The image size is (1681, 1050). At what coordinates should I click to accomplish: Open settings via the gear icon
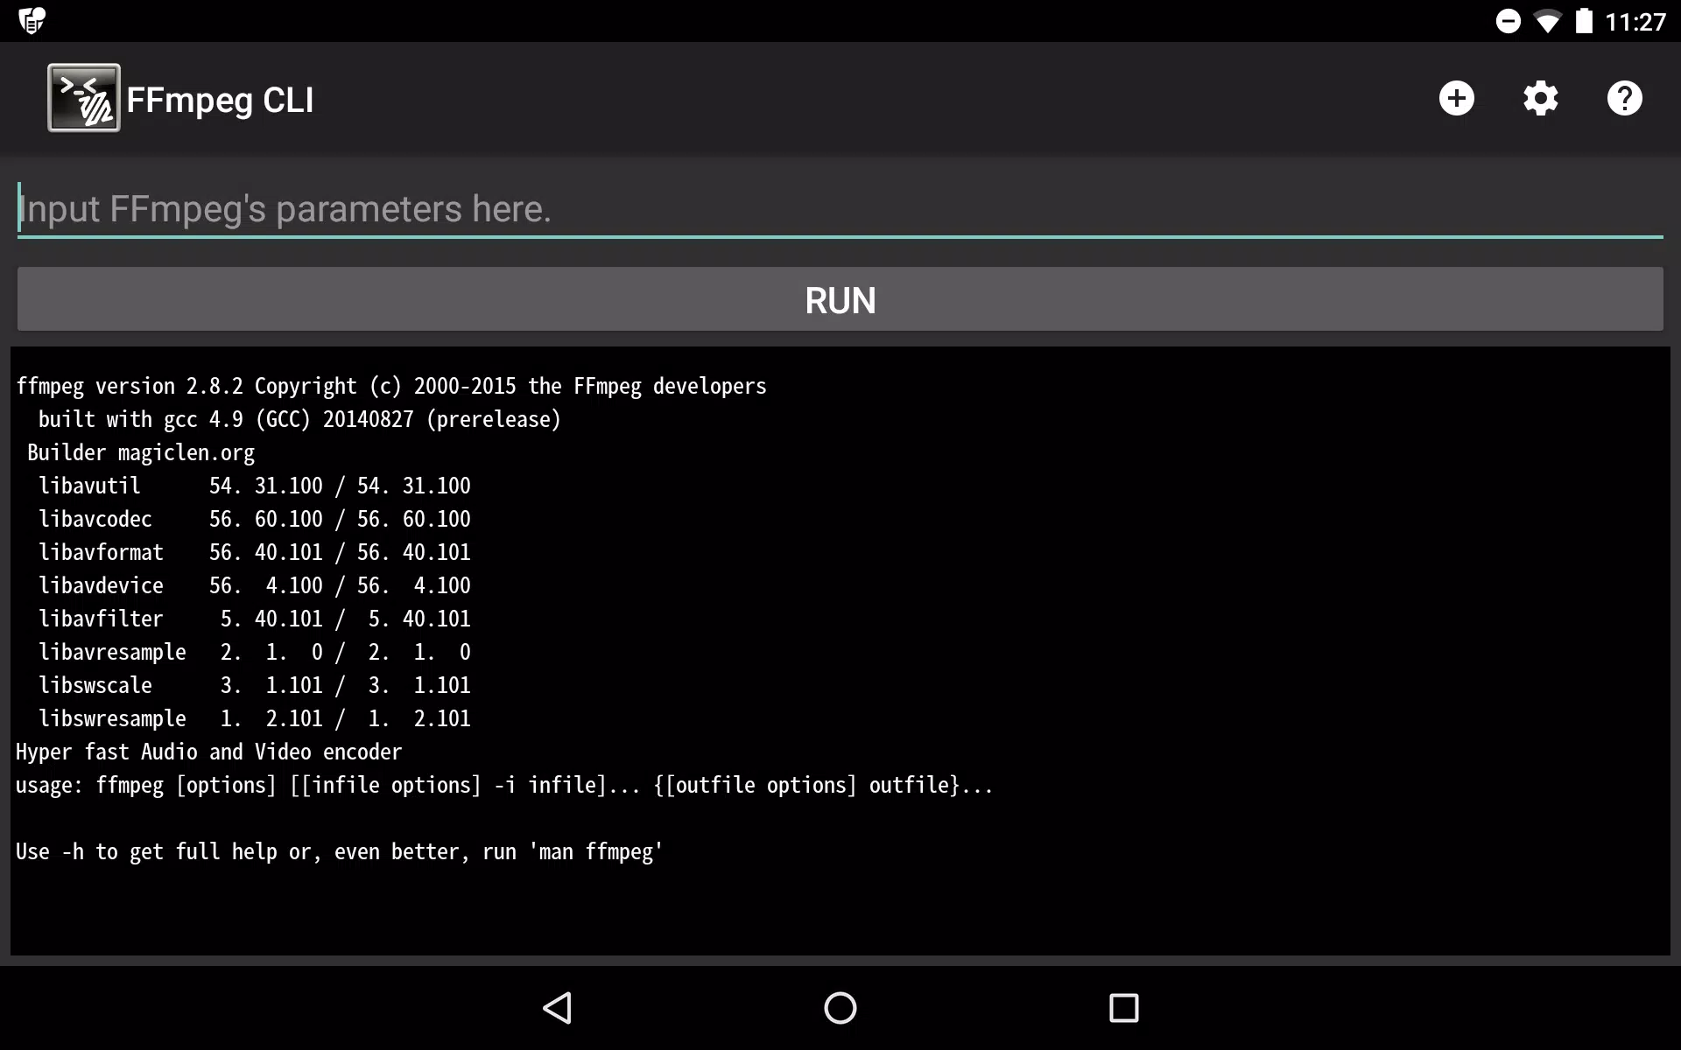(1541, 98)
